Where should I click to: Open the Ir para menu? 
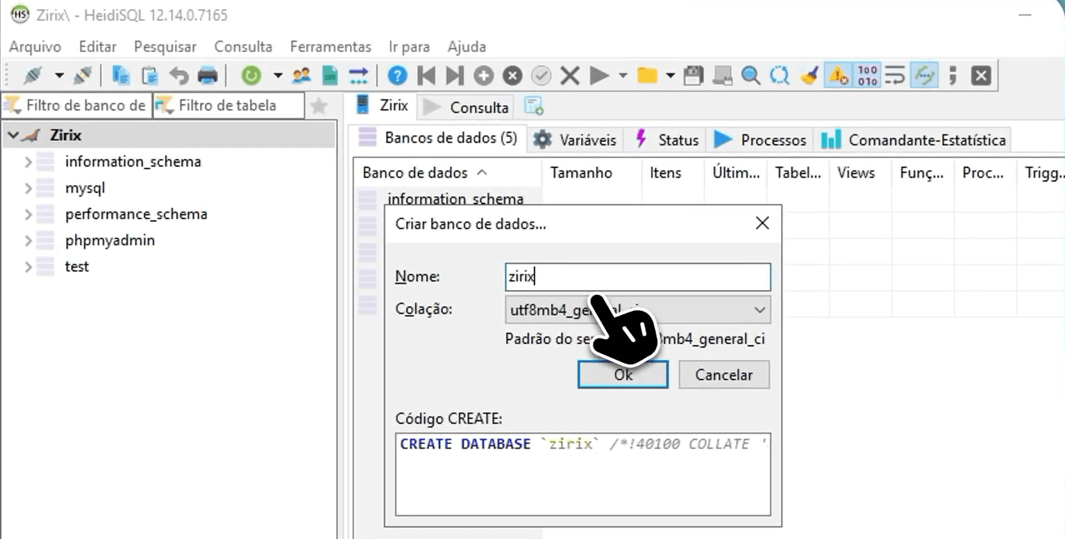coord(409,46)
